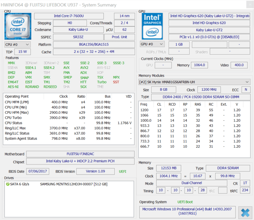254x220 pixels.
Task: Click the memory size 12153 MB field
Action: (x=169, y=168)
